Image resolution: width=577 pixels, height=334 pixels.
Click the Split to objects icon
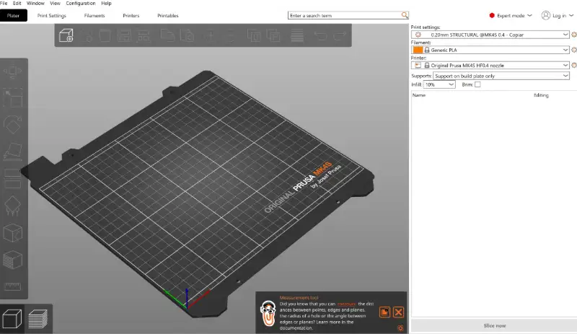[x=254, y=36]
